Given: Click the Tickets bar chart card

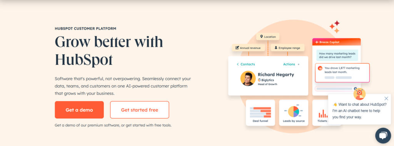Looking at the screenshot, I should tap(321, 113).
